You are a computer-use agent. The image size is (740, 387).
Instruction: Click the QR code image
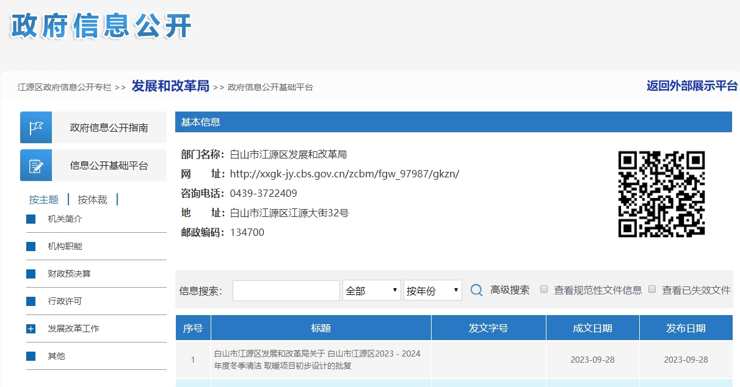coord(661,194)
